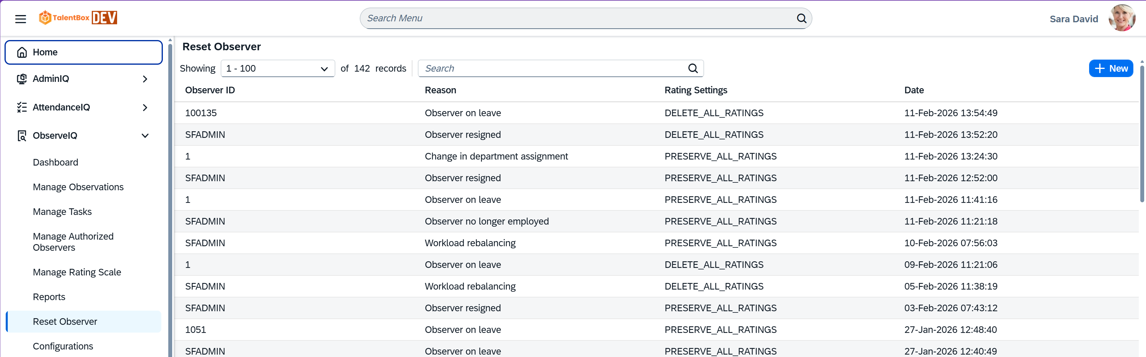Open the hamburger menu icon
Screen dimensions: 1146x357
coord(20,19)
